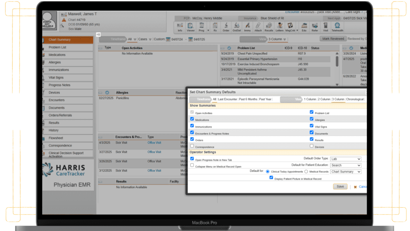Enable the Correspondence summary checkbox
Screen dimensions: 410x231
[x=192, y=146]
